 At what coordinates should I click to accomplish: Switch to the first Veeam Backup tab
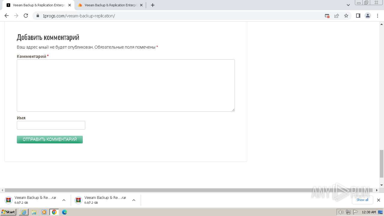click(x=38, y=5)
